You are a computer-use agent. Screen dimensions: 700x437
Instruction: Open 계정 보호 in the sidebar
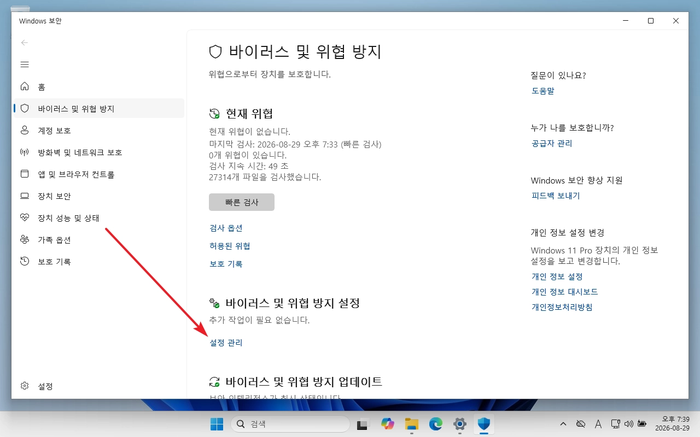coord(99,131)
